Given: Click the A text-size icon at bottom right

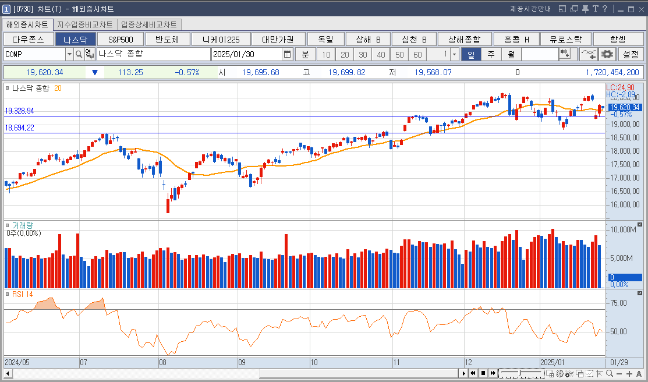Looking at the screenshot, I should coord(639,374).
